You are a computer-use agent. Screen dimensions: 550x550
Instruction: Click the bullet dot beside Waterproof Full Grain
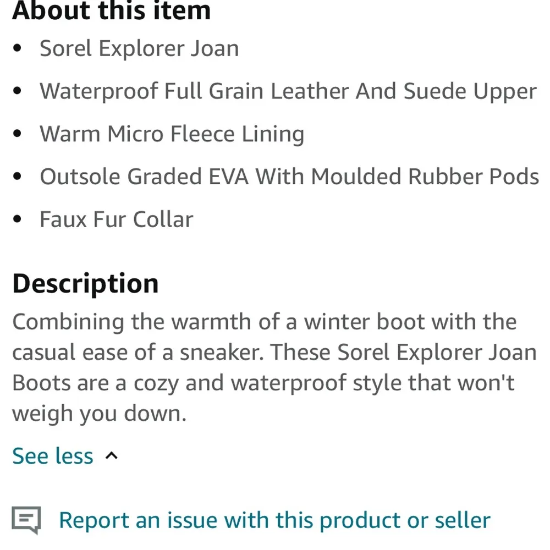click(x=18, y=91)
